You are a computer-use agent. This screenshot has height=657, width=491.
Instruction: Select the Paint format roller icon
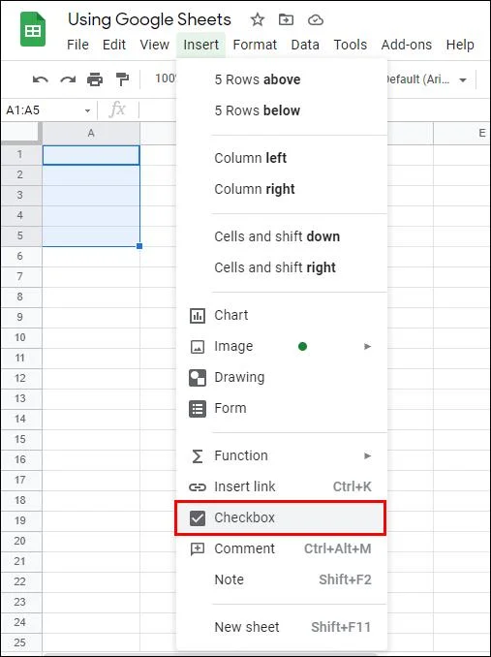122,79
